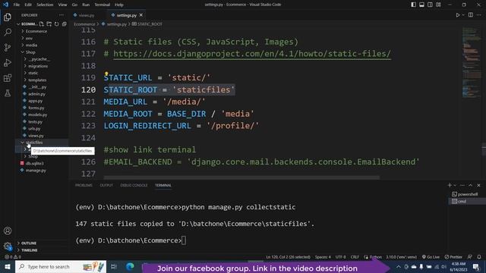This screenshot has height=273, width=486.
Task: Change the CRLF end of line setting
Action: point(355,257)
